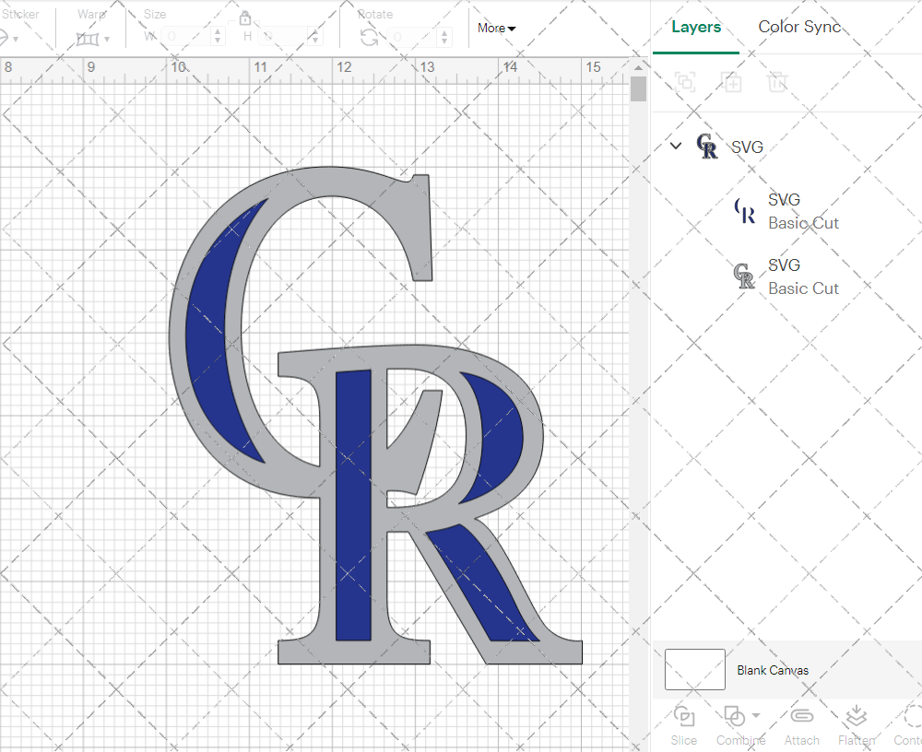Open the Sticker dropdown arrow
Image resolution: width=922 pixels, height=752 pixels.
coord(16,40)
